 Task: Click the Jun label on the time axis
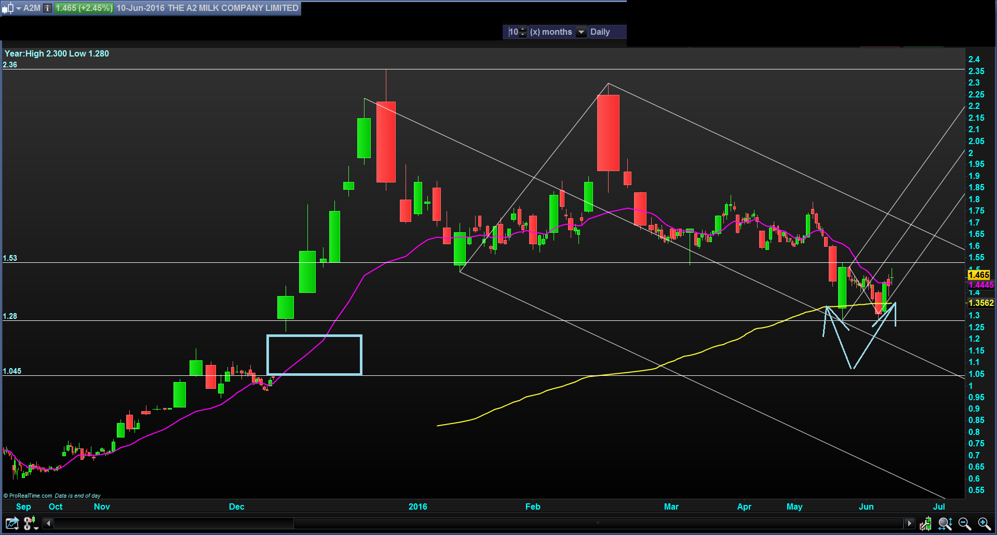tap(866, 506)
